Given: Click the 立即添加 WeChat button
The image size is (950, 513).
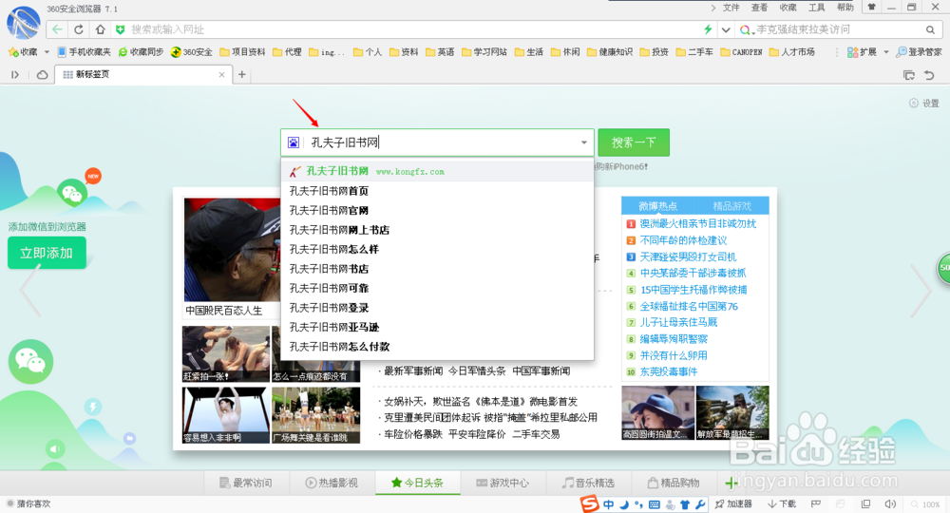Looking at the screenshot, I should [x=47, y=253].
